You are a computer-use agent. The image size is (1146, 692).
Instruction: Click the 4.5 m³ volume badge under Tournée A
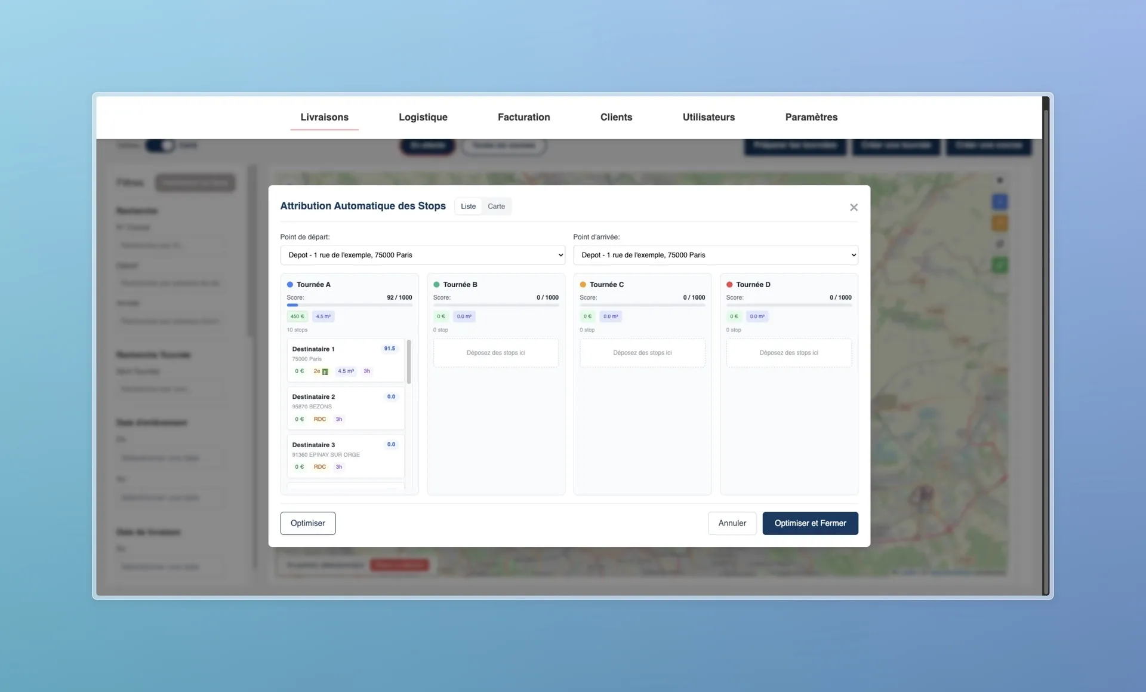[x=323, y=316]
